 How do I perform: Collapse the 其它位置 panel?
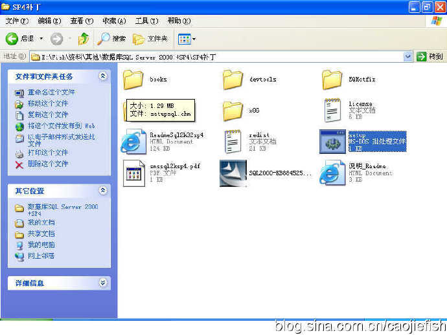(102, 190)
